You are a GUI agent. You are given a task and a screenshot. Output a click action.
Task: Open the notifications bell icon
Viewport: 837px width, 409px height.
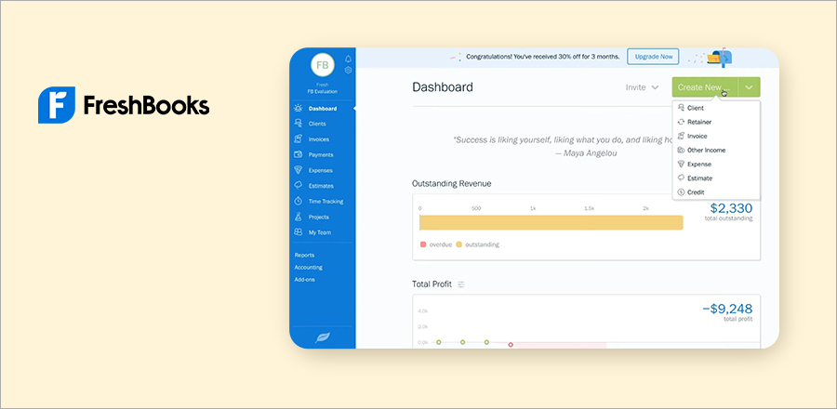tap(349, 59)
